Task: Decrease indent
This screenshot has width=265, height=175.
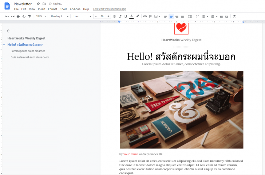Action: pos(221,16)
